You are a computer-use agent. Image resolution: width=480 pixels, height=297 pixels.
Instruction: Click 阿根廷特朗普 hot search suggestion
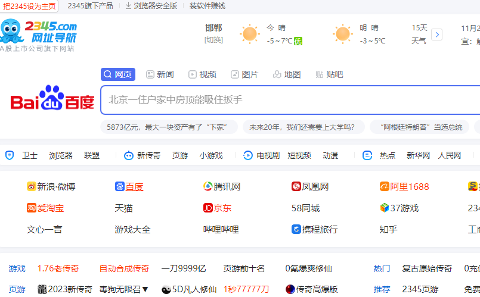point(419,127)
